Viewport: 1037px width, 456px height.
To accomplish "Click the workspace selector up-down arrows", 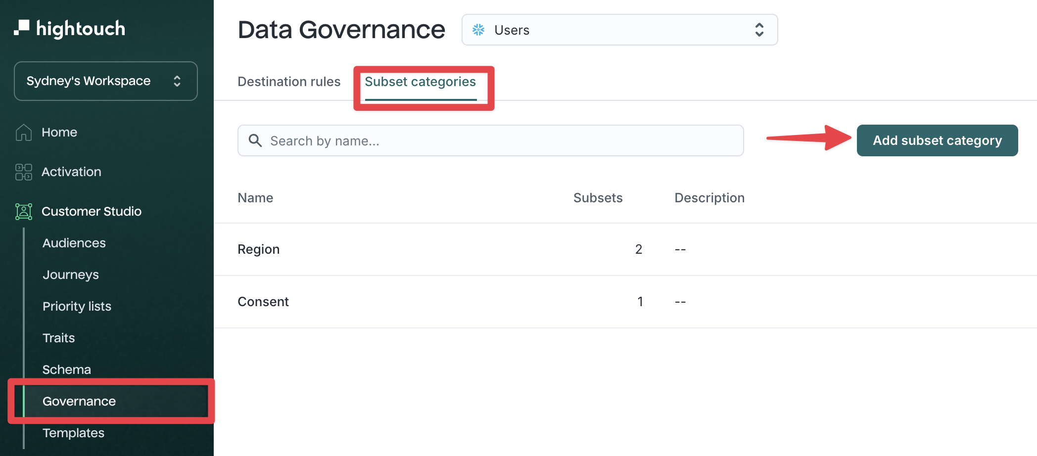I will [177, 81].
